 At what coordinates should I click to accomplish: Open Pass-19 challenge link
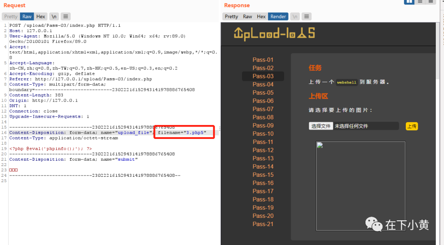[x=263, y=208]
